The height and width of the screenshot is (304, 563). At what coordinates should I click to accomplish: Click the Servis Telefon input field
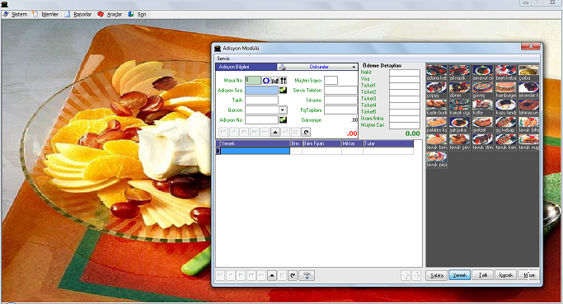[x=340, y=90]
